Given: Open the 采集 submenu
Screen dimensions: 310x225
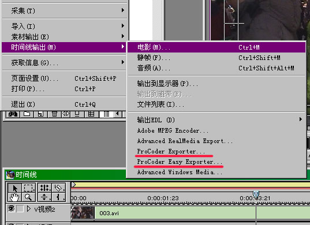Looking at the screenshot, I should (64, 10).
